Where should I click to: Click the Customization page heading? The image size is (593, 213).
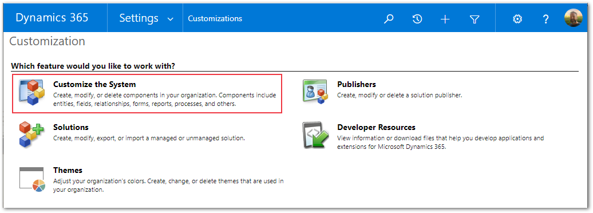pos(48,41)
